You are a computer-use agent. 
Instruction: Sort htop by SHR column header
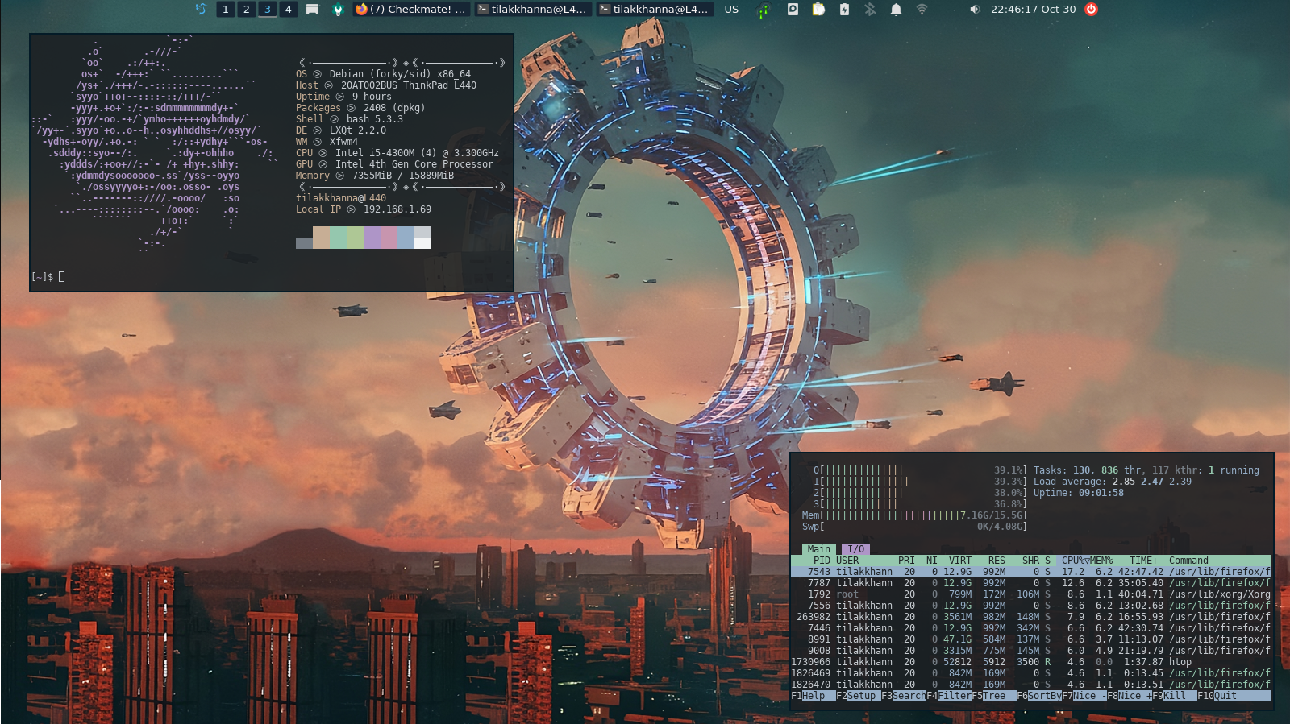[x=1030, y=561]
